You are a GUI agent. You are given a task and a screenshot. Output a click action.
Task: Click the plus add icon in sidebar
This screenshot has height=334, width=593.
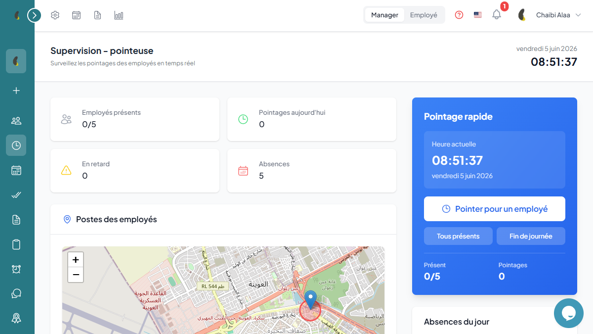(16, 91)
